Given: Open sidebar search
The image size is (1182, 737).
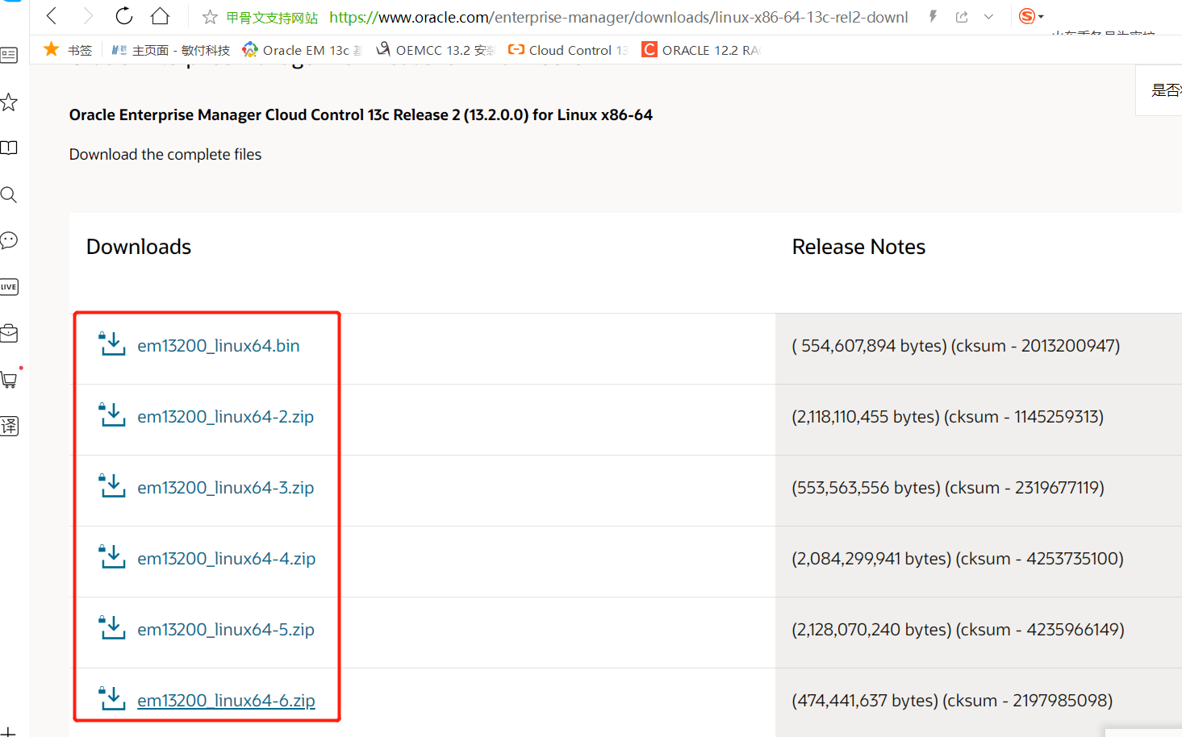Looking at the screenshot, I should (10, 194).
